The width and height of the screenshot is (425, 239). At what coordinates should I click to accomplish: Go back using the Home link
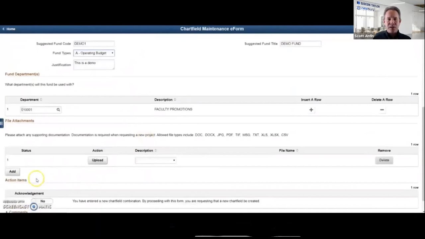point(9,29)
